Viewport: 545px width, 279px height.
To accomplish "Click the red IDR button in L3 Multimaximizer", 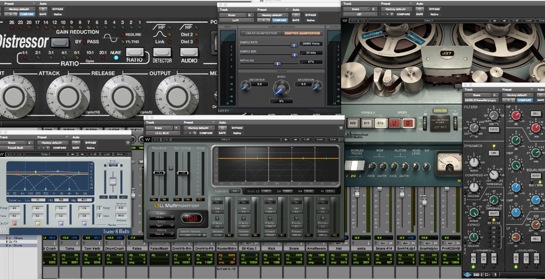I will [x=192, y=218].
